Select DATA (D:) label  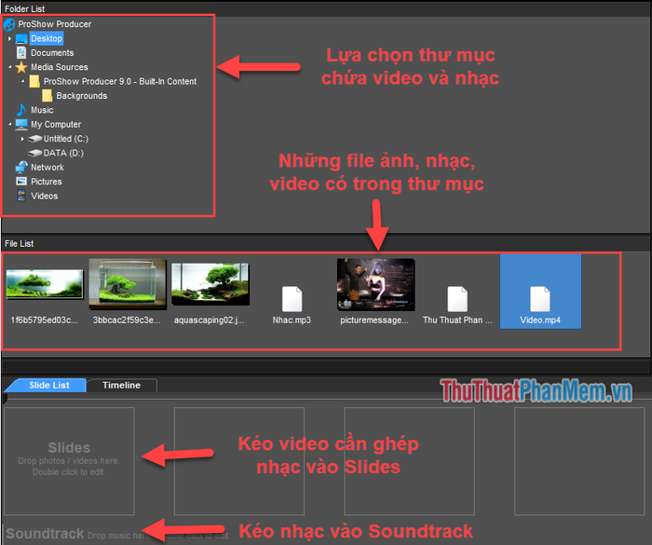tap(63, 153)
